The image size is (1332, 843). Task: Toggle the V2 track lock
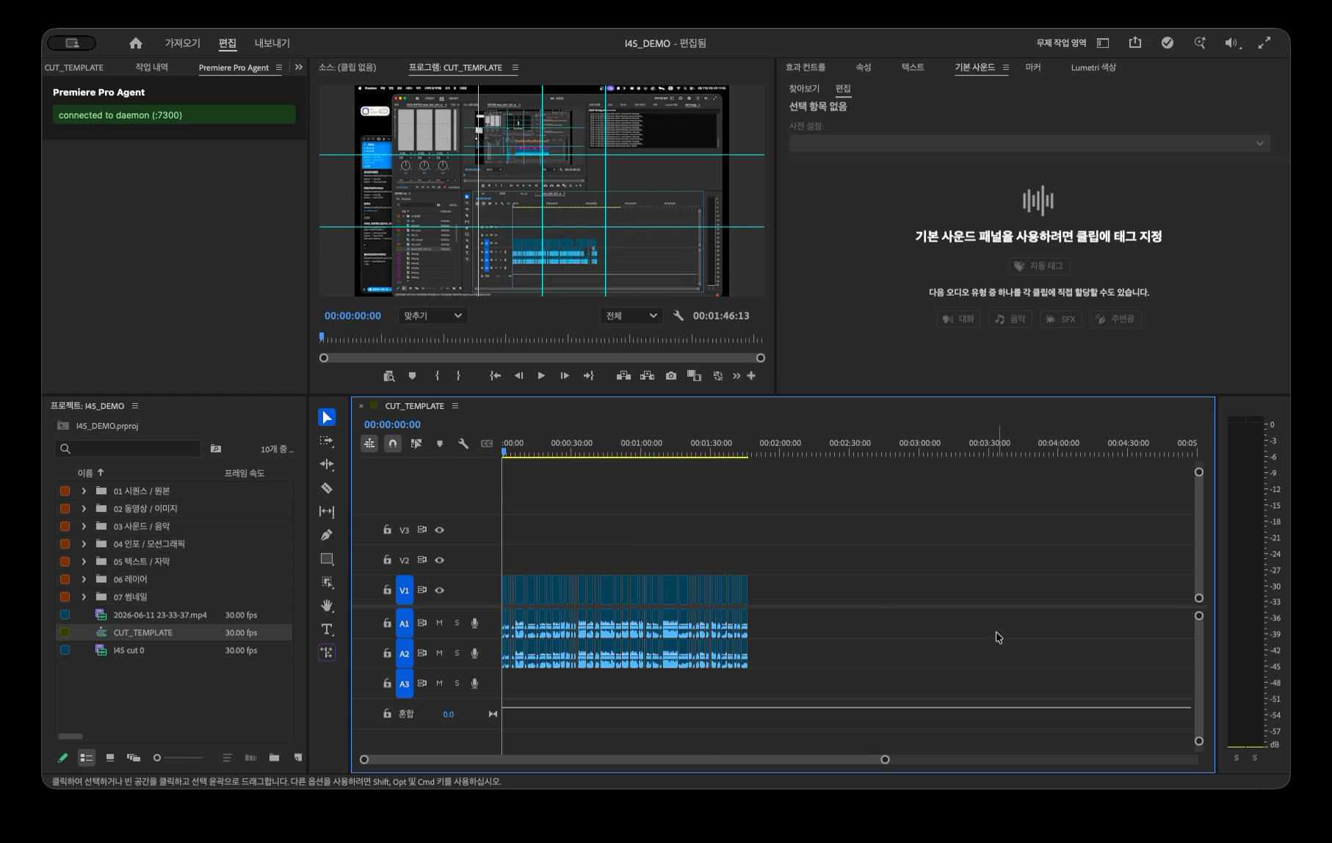pos(387,560)
